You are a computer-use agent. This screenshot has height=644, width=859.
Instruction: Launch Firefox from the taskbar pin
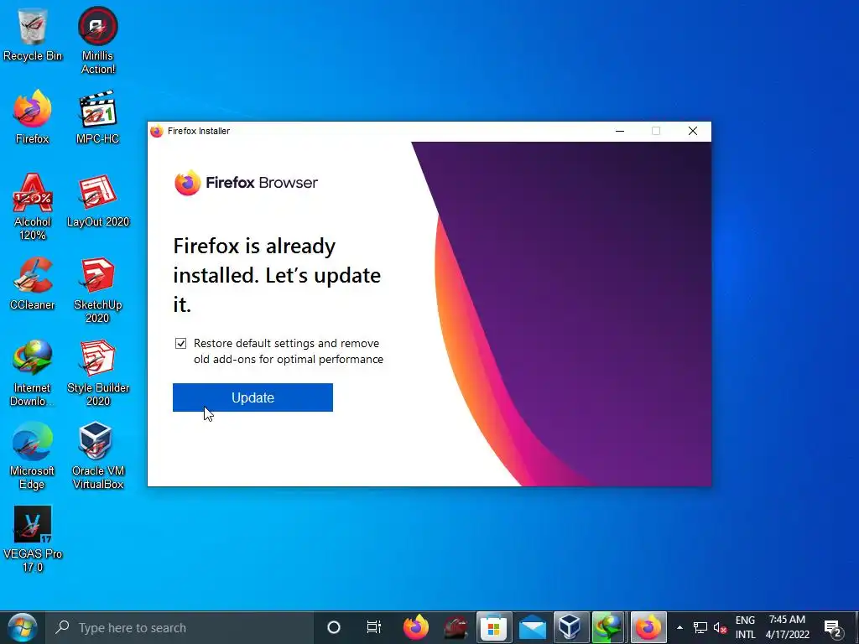[x=416, y=627]
